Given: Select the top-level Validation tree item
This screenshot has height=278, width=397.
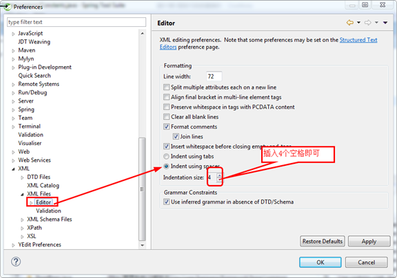Looking at the screenshot, I should (x=30, y=135).
